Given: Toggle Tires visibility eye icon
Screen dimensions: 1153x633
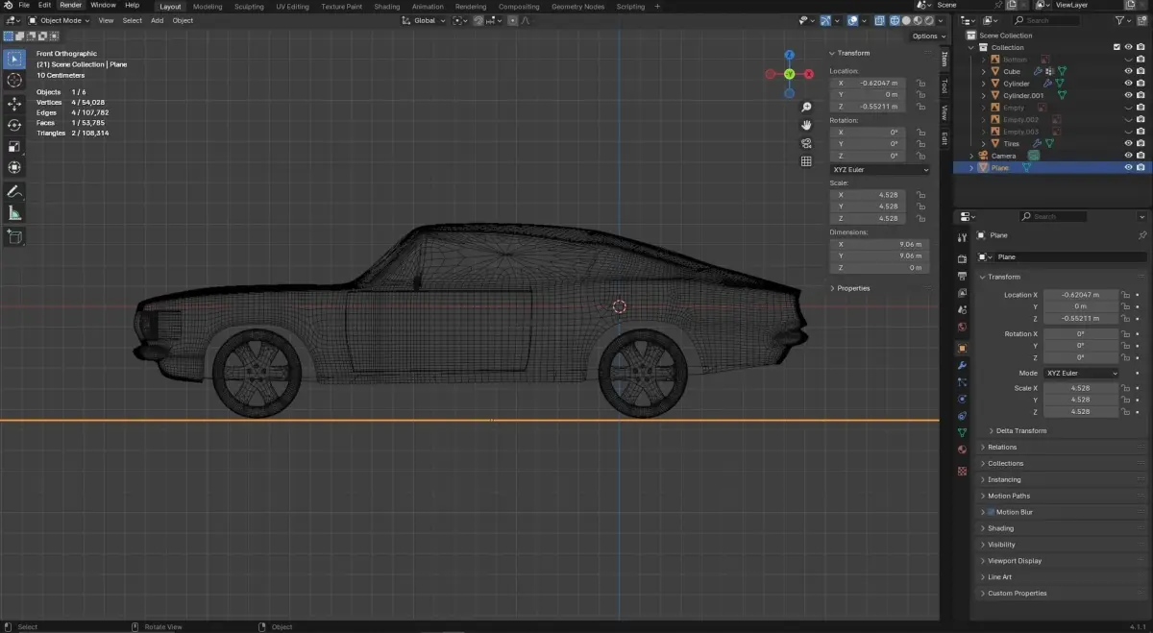Looking at the screenshot, I should click(1129, 143).
